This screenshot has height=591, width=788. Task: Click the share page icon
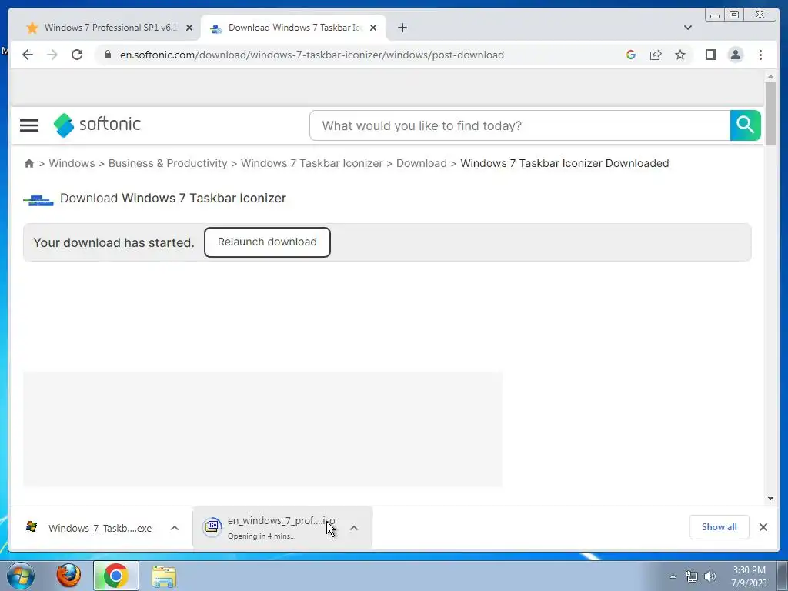(x=656, y=55)
